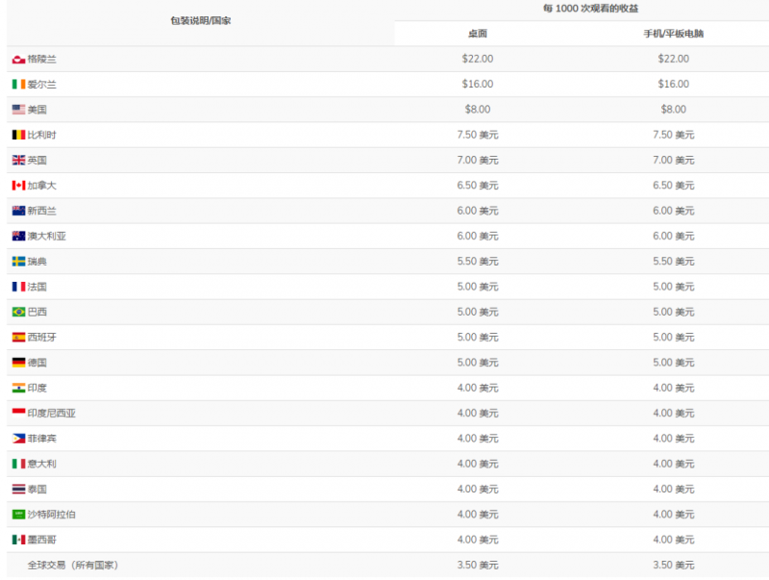The image size is (769, 580).
Task: Click the 桌面 column header
Action: coord(478,34)
